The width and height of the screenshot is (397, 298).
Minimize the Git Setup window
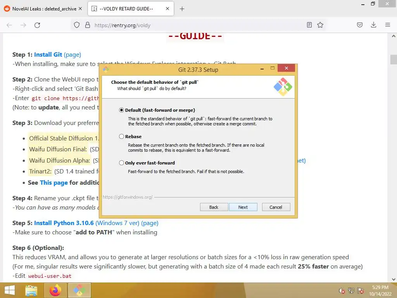[x=262, y=68]
